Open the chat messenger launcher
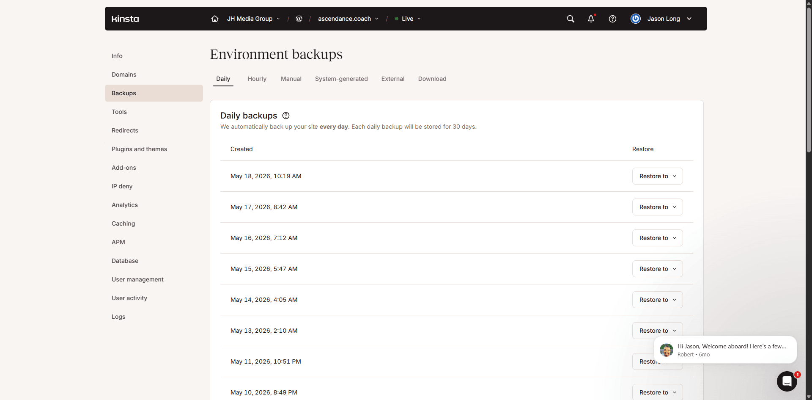This screenshot has height=400, width=812. point(787,381)
